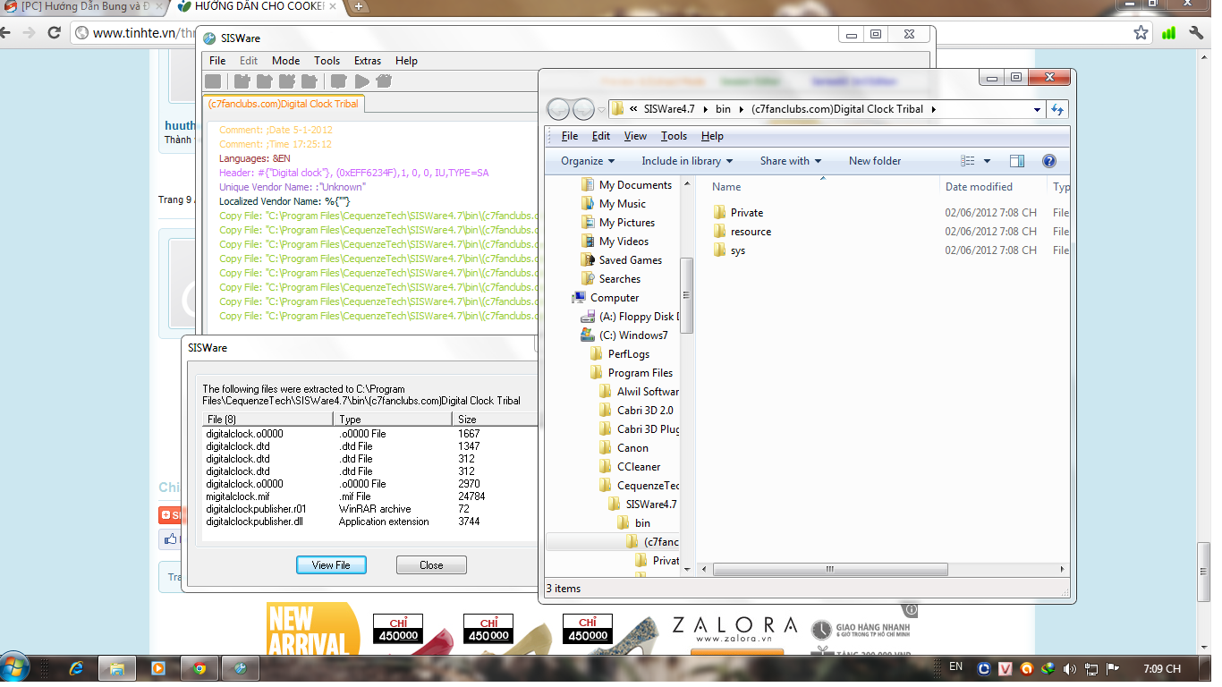Viewport: 1222px width, 687px height.
Task: Click the breadcrumb arrow after SISWare4.7
Action: click(x=704, y=109)
